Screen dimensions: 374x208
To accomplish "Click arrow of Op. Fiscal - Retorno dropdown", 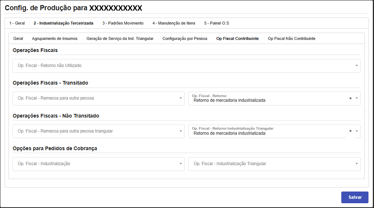I will pos(356,99).
